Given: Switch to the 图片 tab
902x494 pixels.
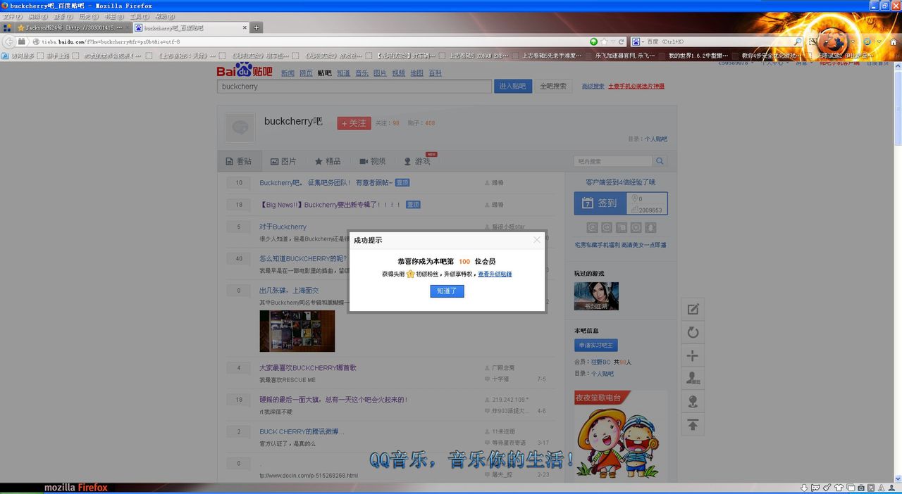Looking at the screenshot, I should point(283,161).
